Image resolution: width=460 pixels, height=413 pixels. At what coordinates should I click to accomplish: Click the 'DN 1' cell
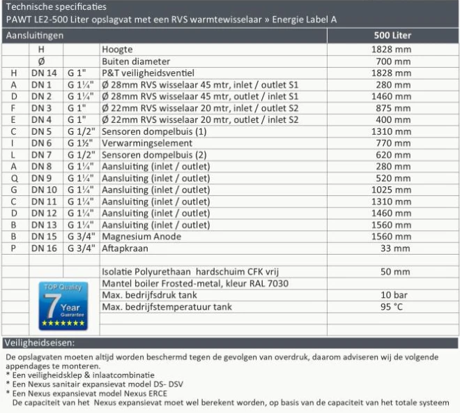pos(41,85)
